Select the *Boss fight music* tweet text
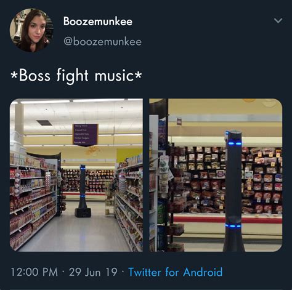This screenshot has width=292, height=290. (76, 75)
